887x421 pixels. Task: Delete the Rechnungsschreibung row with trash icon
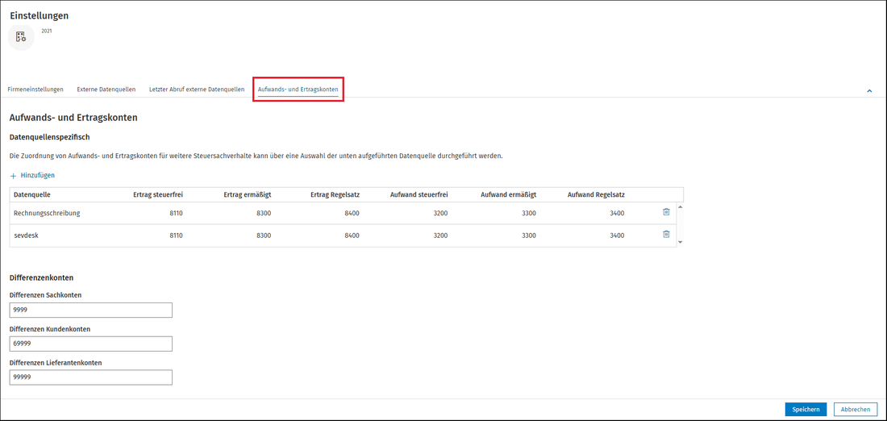(666, 211)
